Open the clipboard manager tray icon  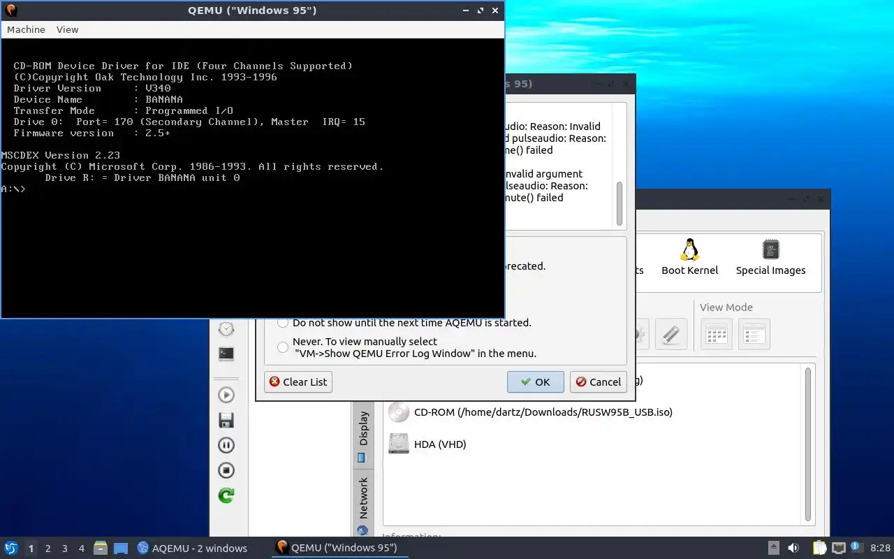click(820, 548)
